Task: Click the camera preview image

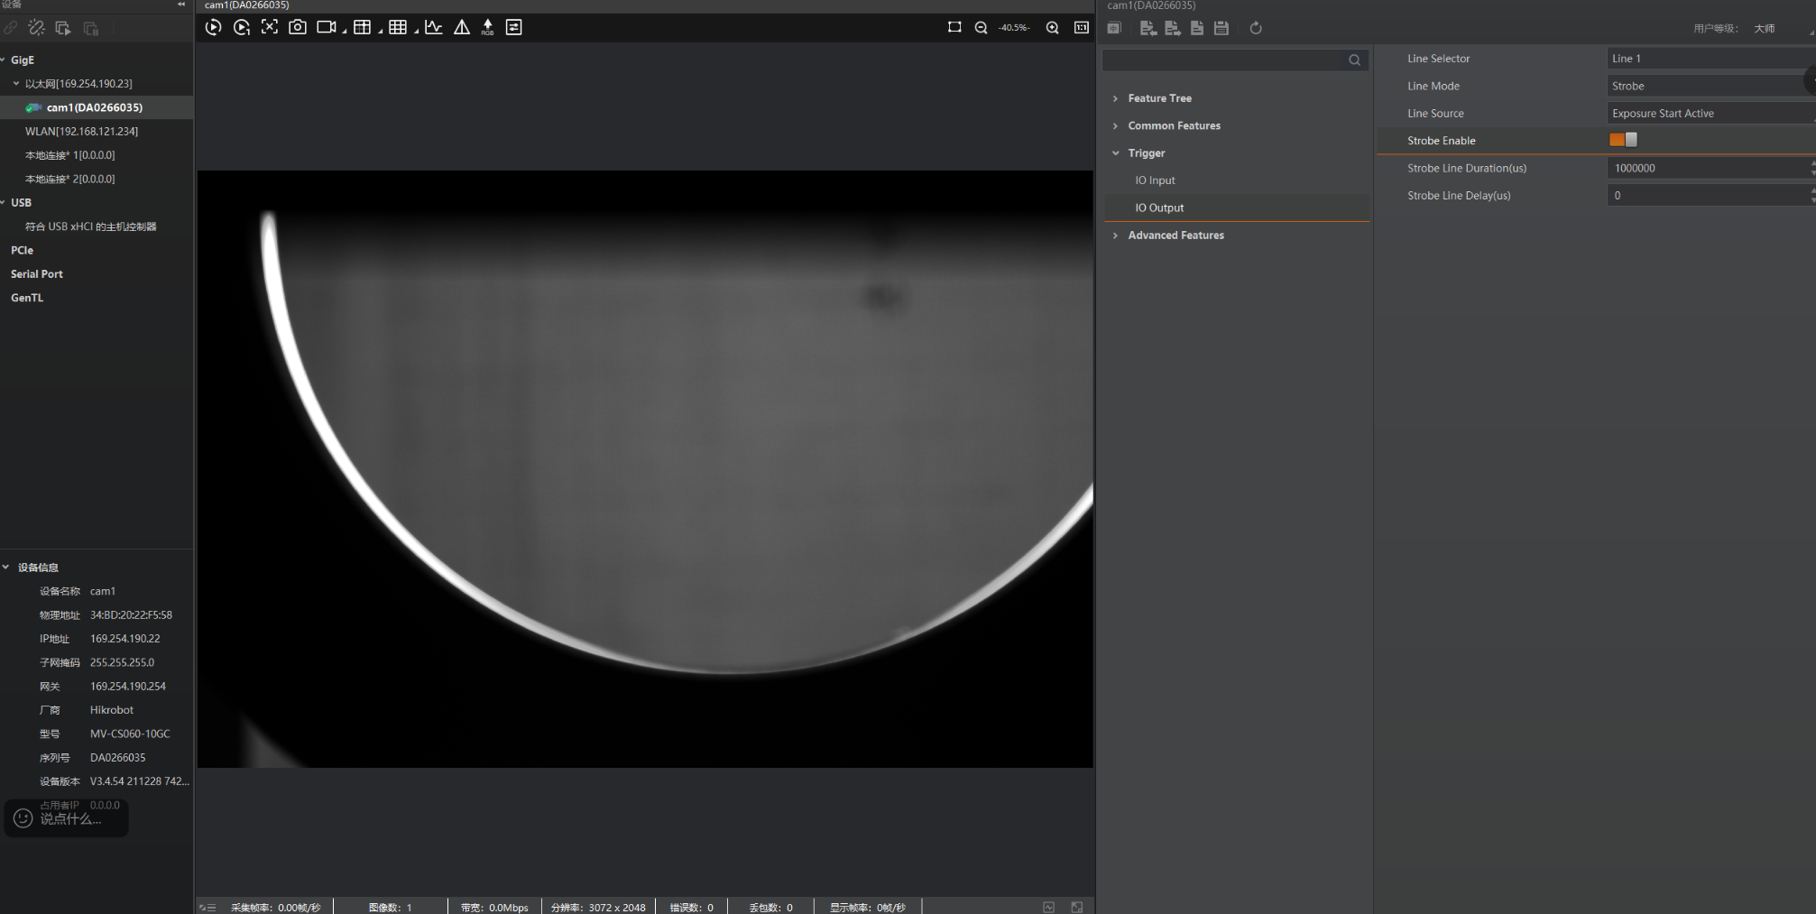Action: coord(645,469)
